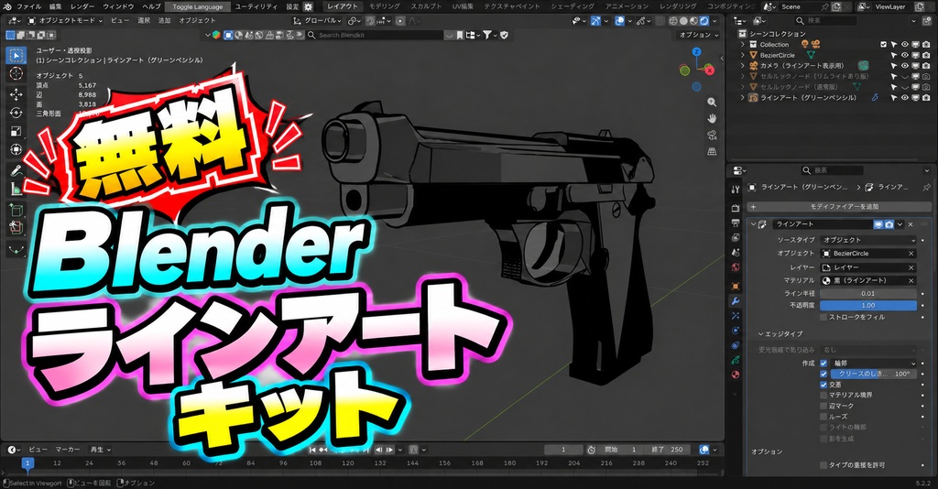The height and width of the screenshot is (489, 938).
Task: Enable ルーズ checkbox
Action: [823, 417]
